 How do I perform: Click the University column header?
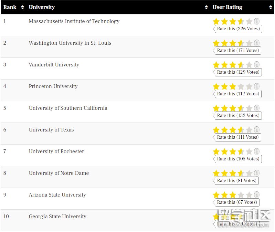coord(42,7)
